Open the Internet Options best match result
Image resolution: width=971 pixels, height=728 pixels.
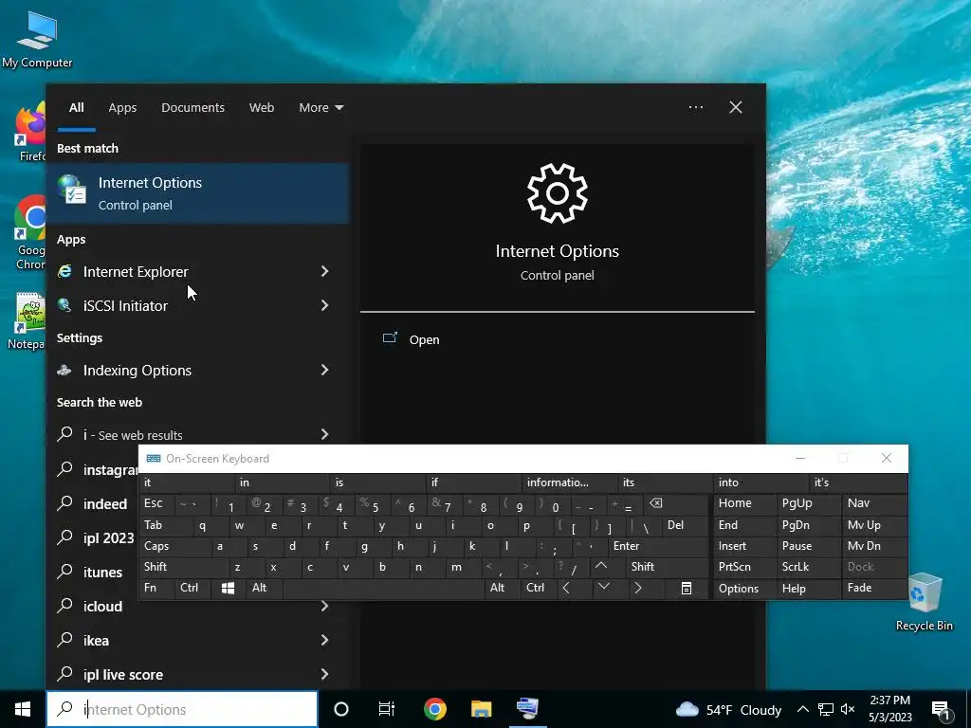click(x=197, y=193)
